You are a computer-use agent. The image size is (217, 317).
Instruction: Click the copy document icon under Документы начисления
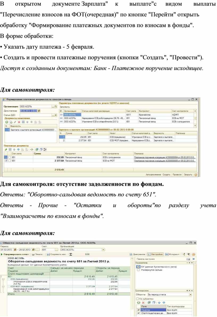pos(11,122)
